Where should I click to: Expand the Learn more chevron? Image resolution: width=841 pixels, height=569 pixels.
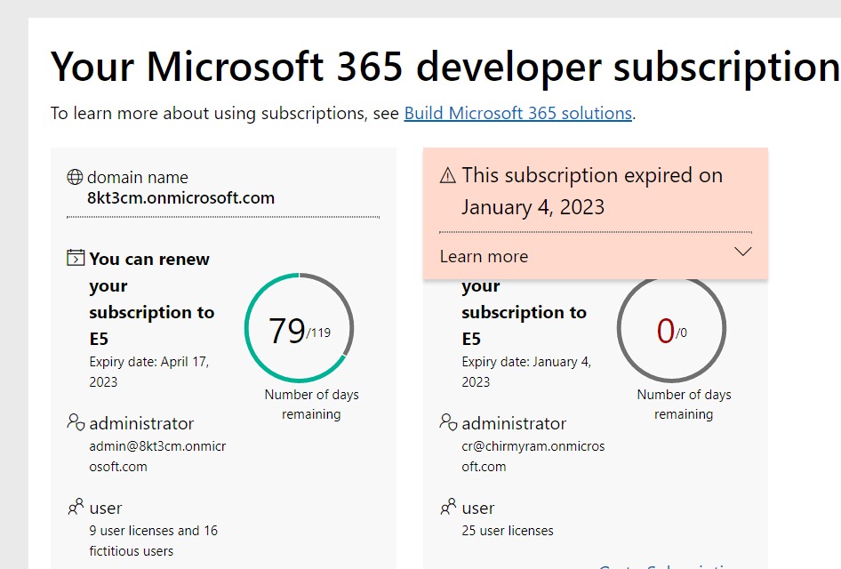[x=743, y=252]
